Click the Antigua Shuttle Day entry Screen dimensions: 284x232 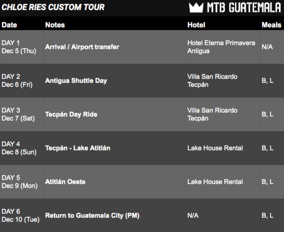76,81
